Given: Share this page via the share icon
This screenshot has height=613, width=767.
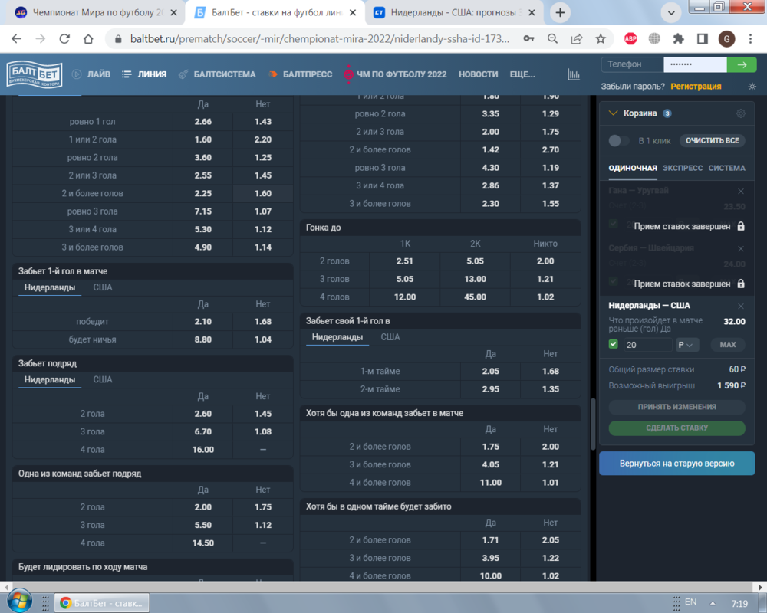Looking at the screenshot, I should 577,39.
